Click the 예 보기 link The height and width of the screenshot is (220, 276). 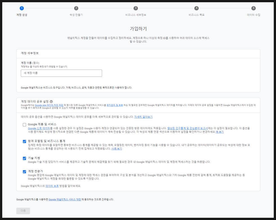220,132
